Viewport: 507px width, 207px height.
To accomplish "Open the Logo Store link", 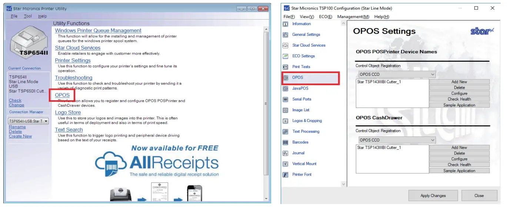I will [x=68, y=113].
